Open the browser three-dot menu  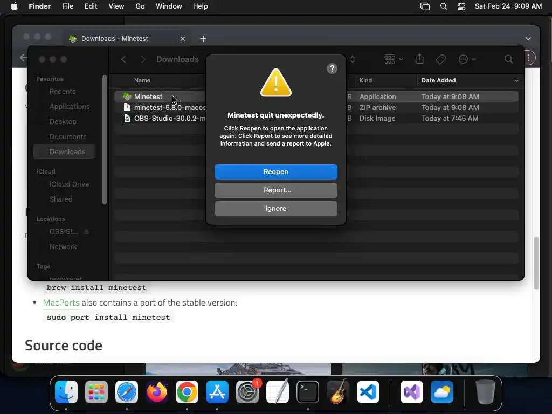pos(528,58)
